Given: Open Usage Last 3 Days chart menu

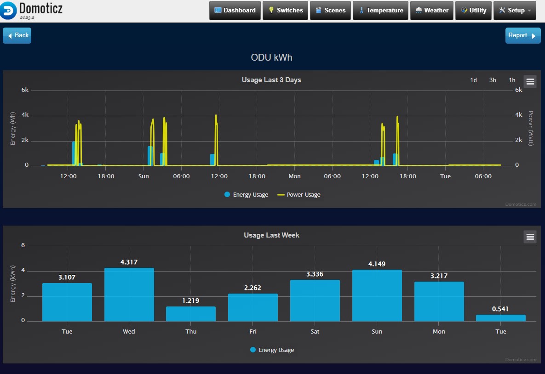Looking at the screenshot, I should (x=530, y=82).
